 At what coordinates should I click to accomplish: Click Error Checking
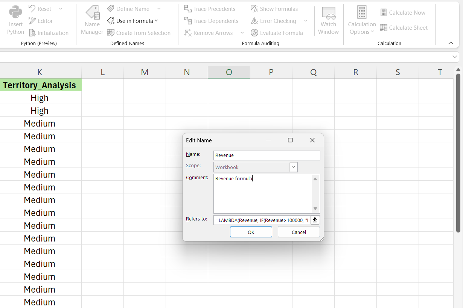click(273, 21)
